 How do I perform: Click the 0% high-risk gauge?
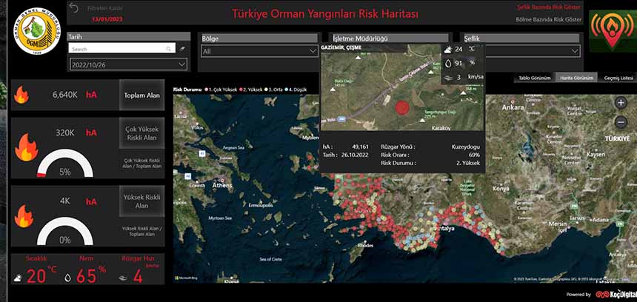pyautogui.click(x=65, y=231)
